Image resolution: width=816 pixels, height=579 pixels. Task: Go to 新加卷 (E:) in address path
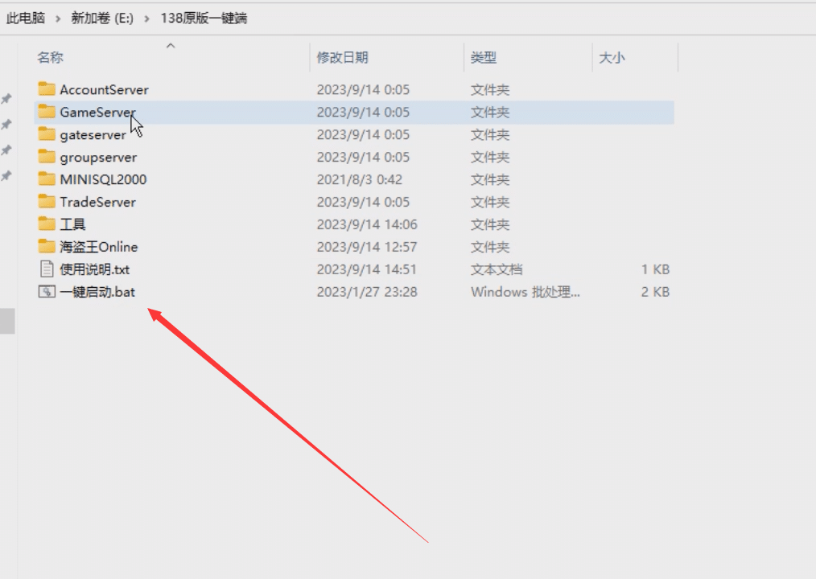click(102, 18)
